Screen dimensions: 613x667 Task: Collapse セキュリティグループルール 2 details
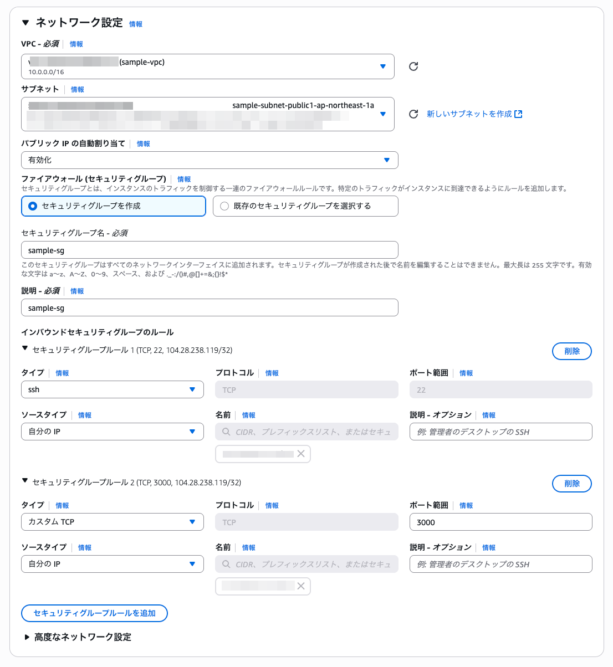tap(25, 481)
